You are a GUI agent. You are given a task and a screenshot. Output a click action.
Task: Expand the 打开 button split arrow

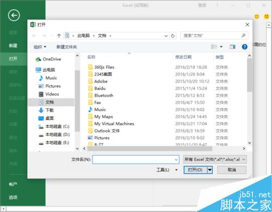(x=210, y=170)
